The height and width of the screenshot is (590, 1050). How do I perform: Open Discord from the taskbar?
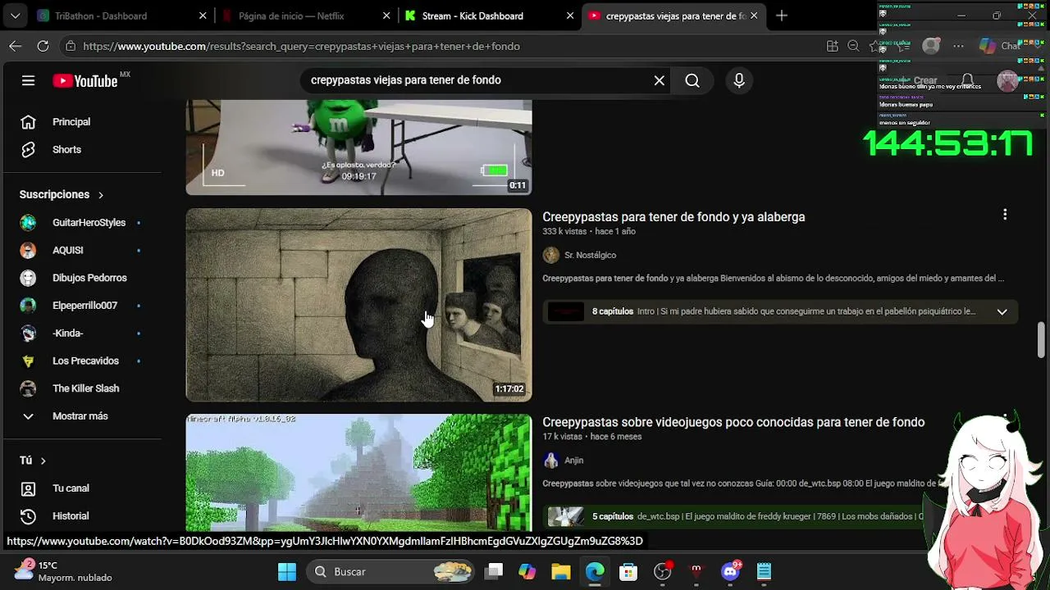tap(730, 572)
